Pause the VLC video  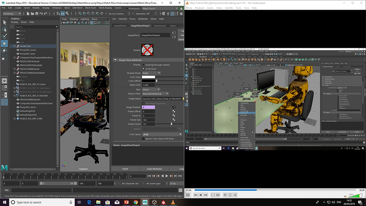pyautogui.click(x=188, y=195)
